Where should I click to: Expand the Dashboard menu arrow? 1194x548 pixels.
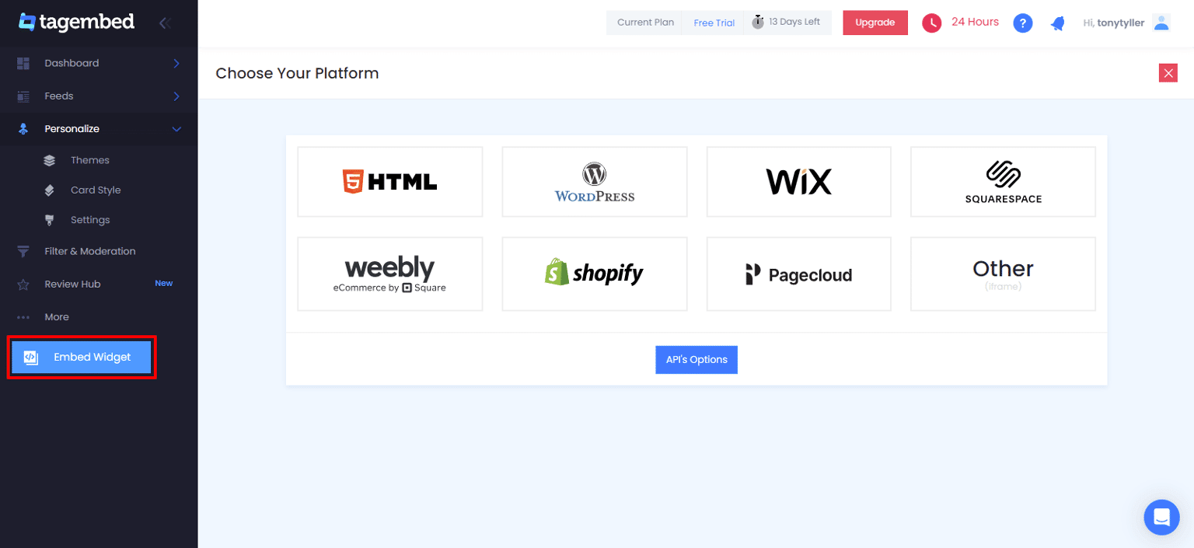(176, 63)
